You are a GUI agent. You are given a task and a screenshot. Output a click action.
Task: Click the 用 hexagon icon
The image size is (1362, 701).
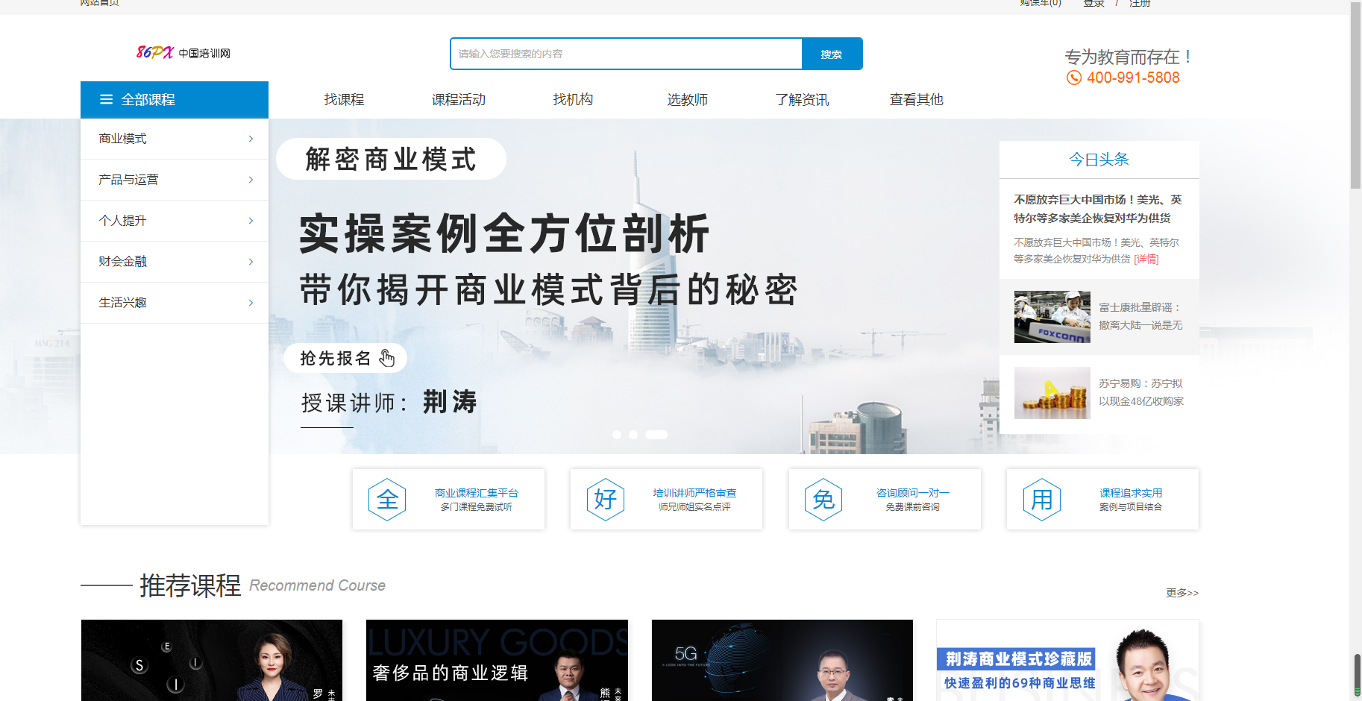coord(1041,500)
